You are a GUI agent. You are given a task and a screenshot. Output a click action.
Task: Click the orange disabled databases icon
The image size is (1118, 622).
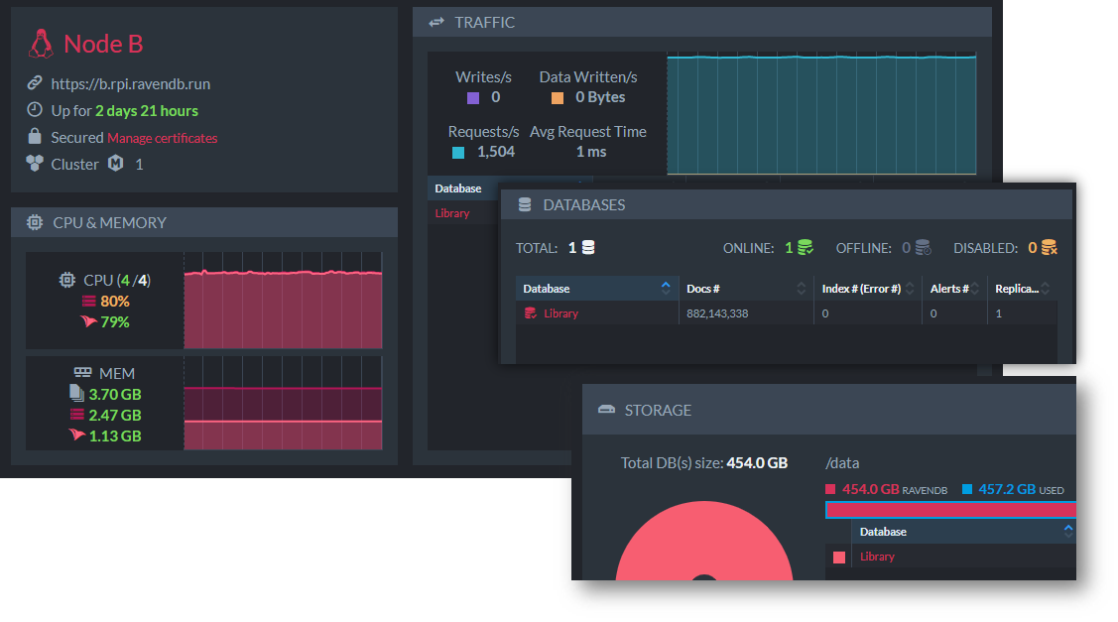tap(1049, 248)
